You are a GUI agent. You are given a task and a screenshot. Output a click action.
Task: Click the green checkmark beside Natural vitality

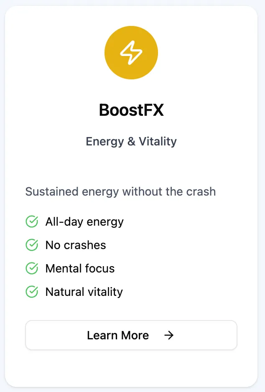32,291
